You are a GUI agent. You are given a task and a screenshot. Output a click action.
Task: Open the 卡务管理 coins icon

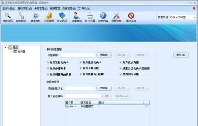point(49,17)
